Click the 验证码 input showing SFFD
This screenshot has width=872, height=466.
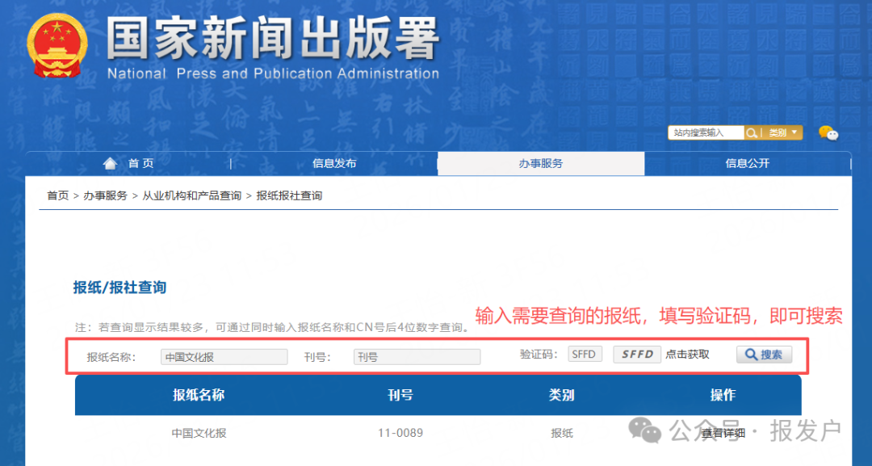585,353
